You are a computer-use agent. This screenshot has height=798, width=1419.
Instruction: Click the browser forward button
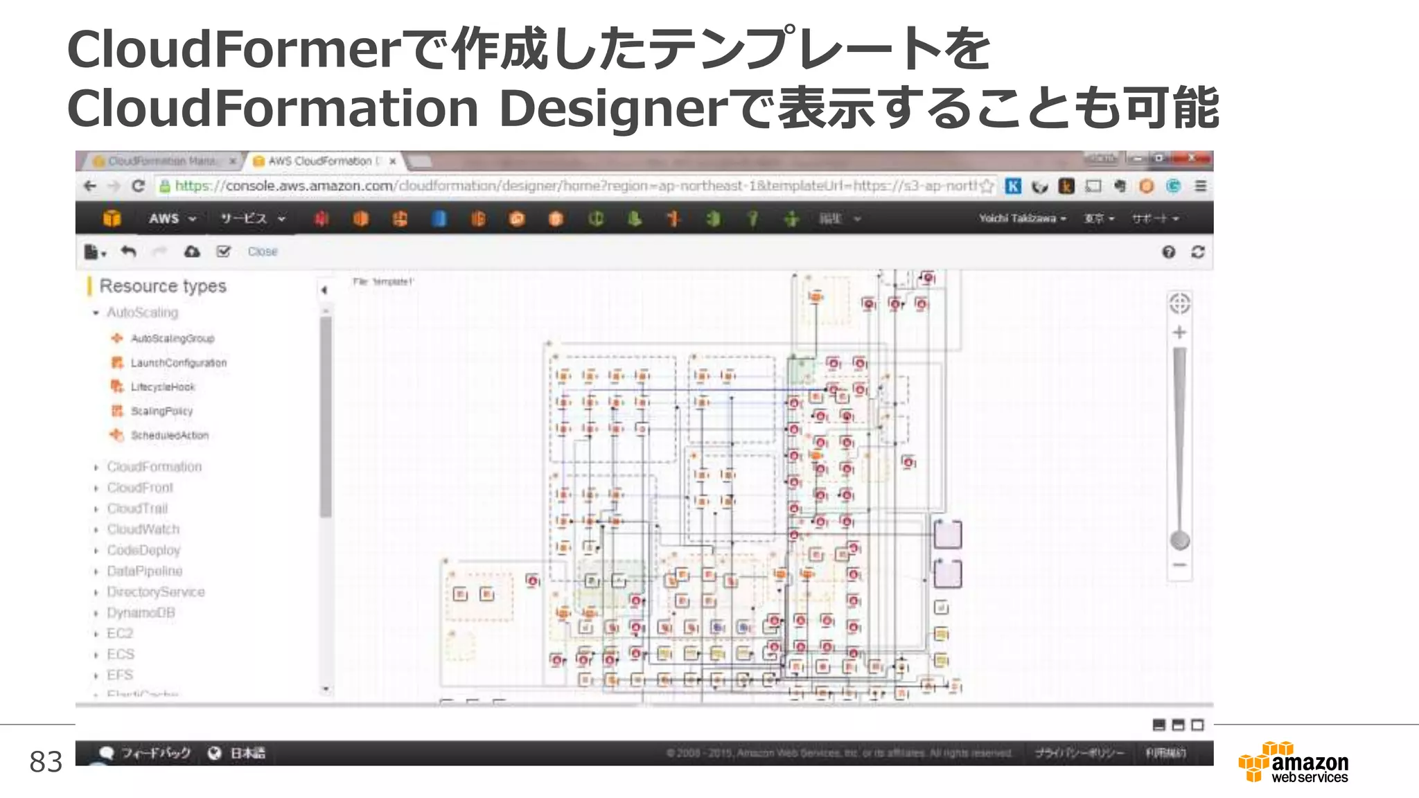114,186
